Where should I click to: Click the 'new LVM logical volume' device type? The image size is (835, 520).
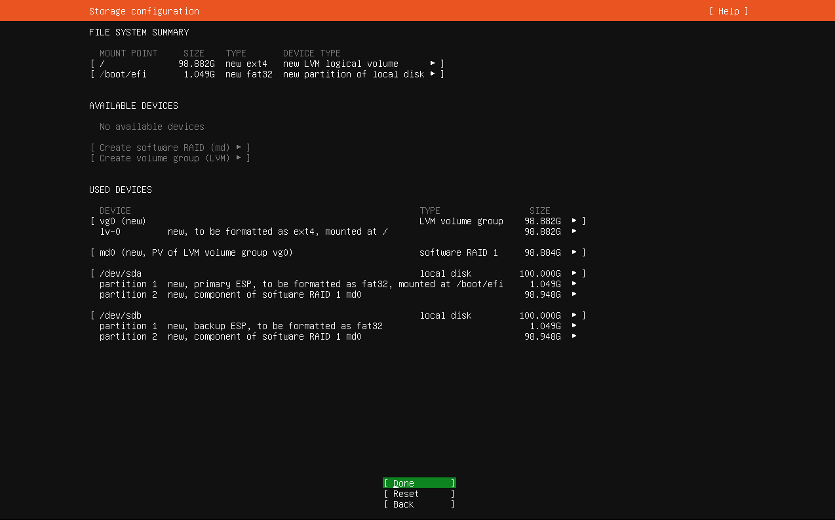(341, 64)
